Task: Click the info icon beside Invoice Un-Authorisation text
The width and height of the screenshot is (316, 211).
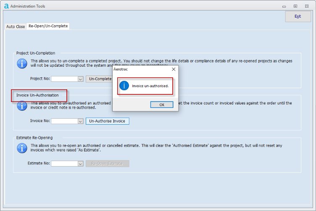Action: pyautogui.click(x=22, y=106)
